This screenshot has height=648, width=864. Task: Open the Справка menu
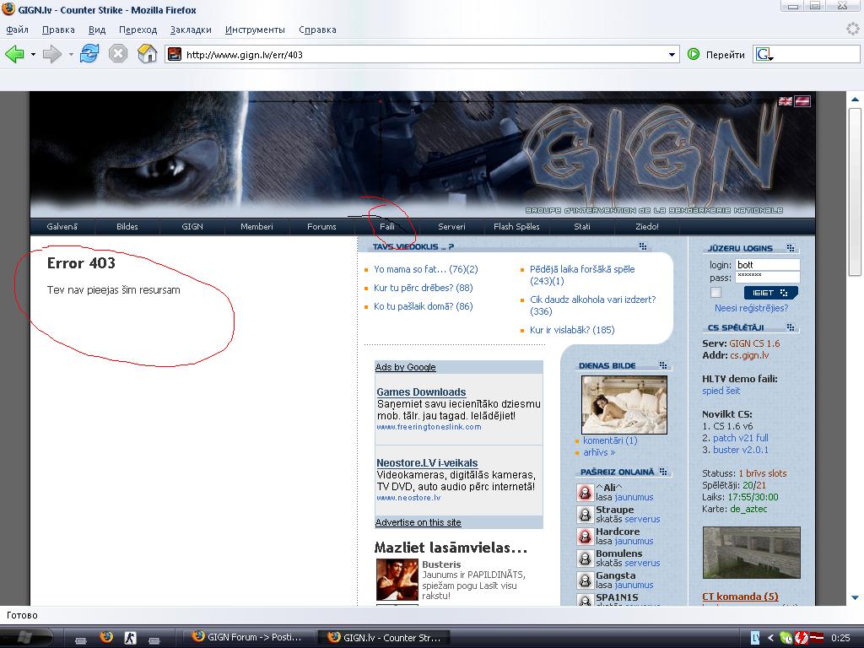317,30
